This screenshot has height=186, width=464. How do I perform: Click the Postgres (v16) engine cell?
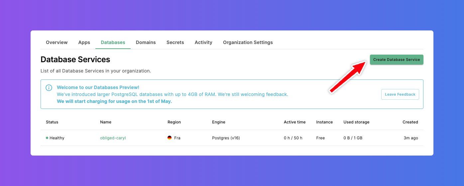coord(226,138)
